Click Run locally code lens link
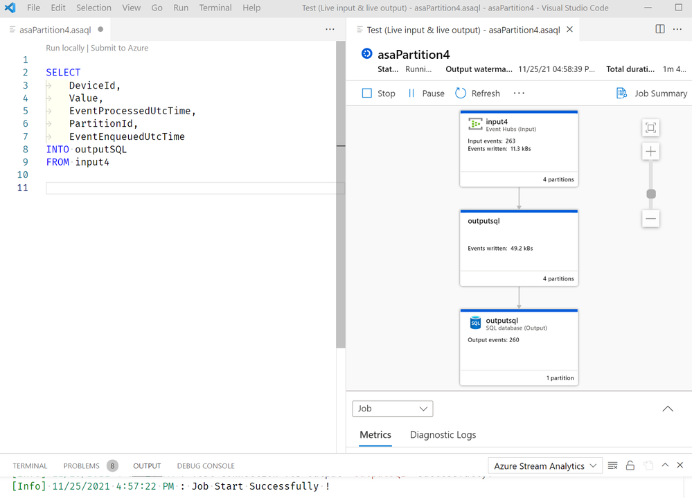Screen dimensions: 692x498 pyautogui.click(x=65, y=48)
